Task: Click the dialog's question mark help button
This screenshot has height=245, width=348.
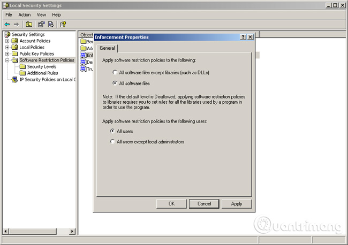Action: [x=243, y=37]
